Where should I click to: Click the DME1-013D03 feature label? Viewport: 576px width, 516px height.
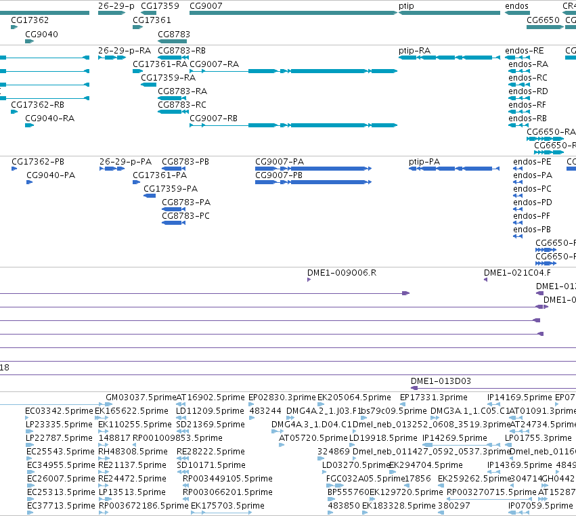point(441,381)
